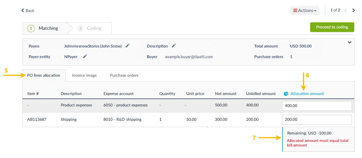Click the Remaining: USD -100.00 text

(x=309, y=133)
